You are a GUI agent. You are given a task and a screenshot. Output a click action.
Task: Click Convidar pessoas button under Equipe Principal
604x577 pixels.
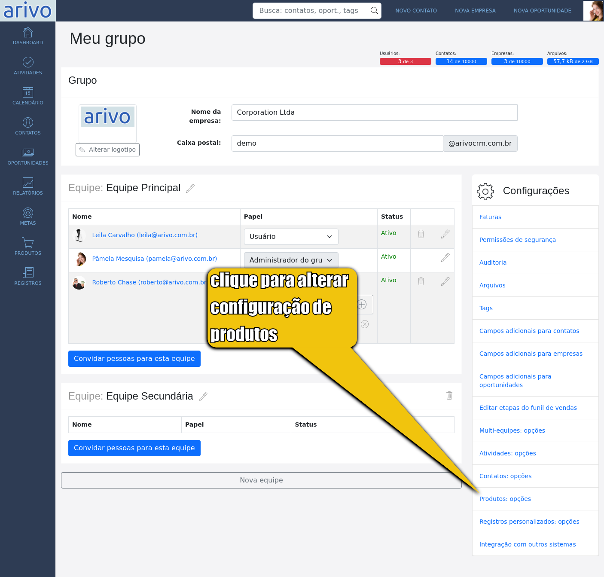point(134,359)
